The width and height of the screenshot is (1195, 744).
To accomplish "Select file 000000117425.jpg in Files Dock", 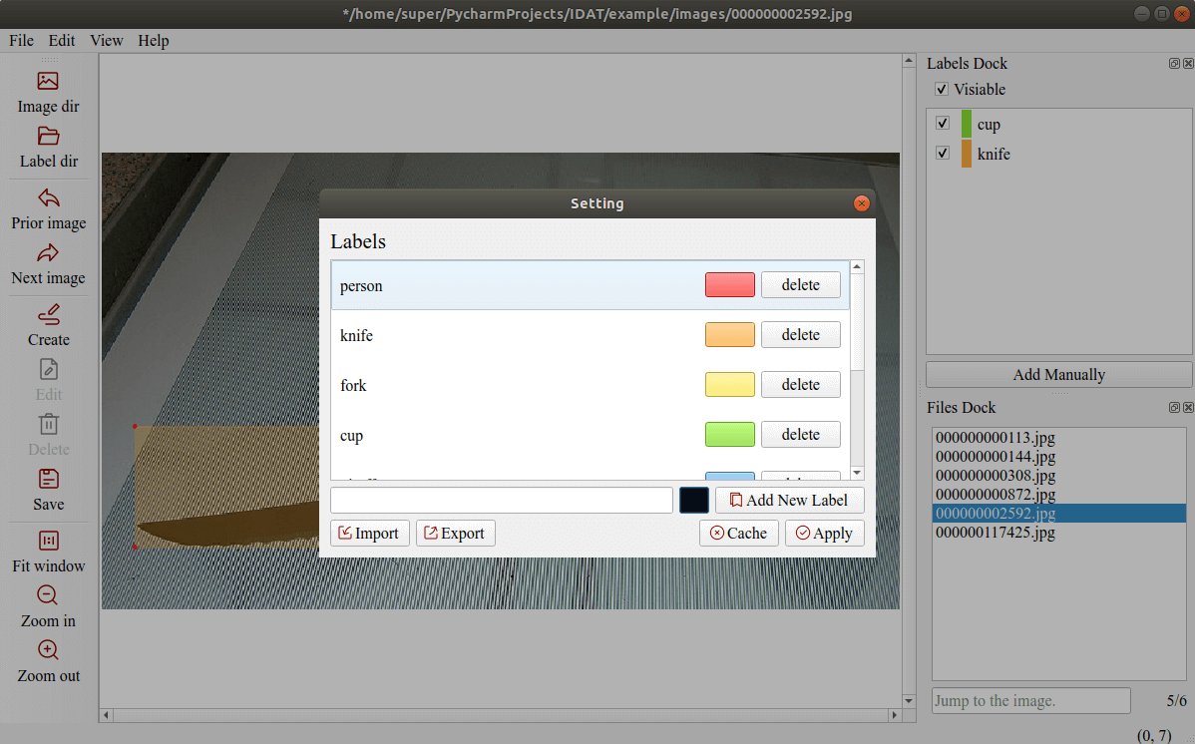I will (x=997, y=533).
